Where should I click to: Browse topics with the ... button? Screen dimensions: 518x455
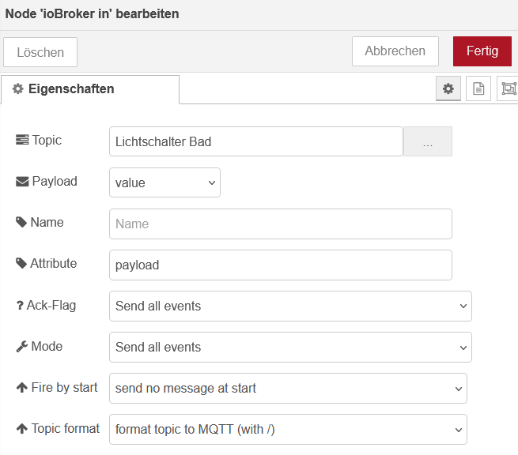point(428,141)
